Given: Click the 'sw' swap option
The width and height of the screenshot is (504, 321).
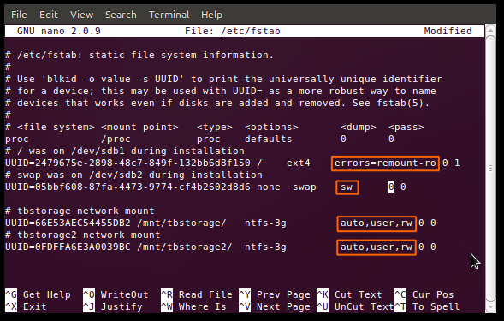Looking at the screenshot, I should [347, 187].
